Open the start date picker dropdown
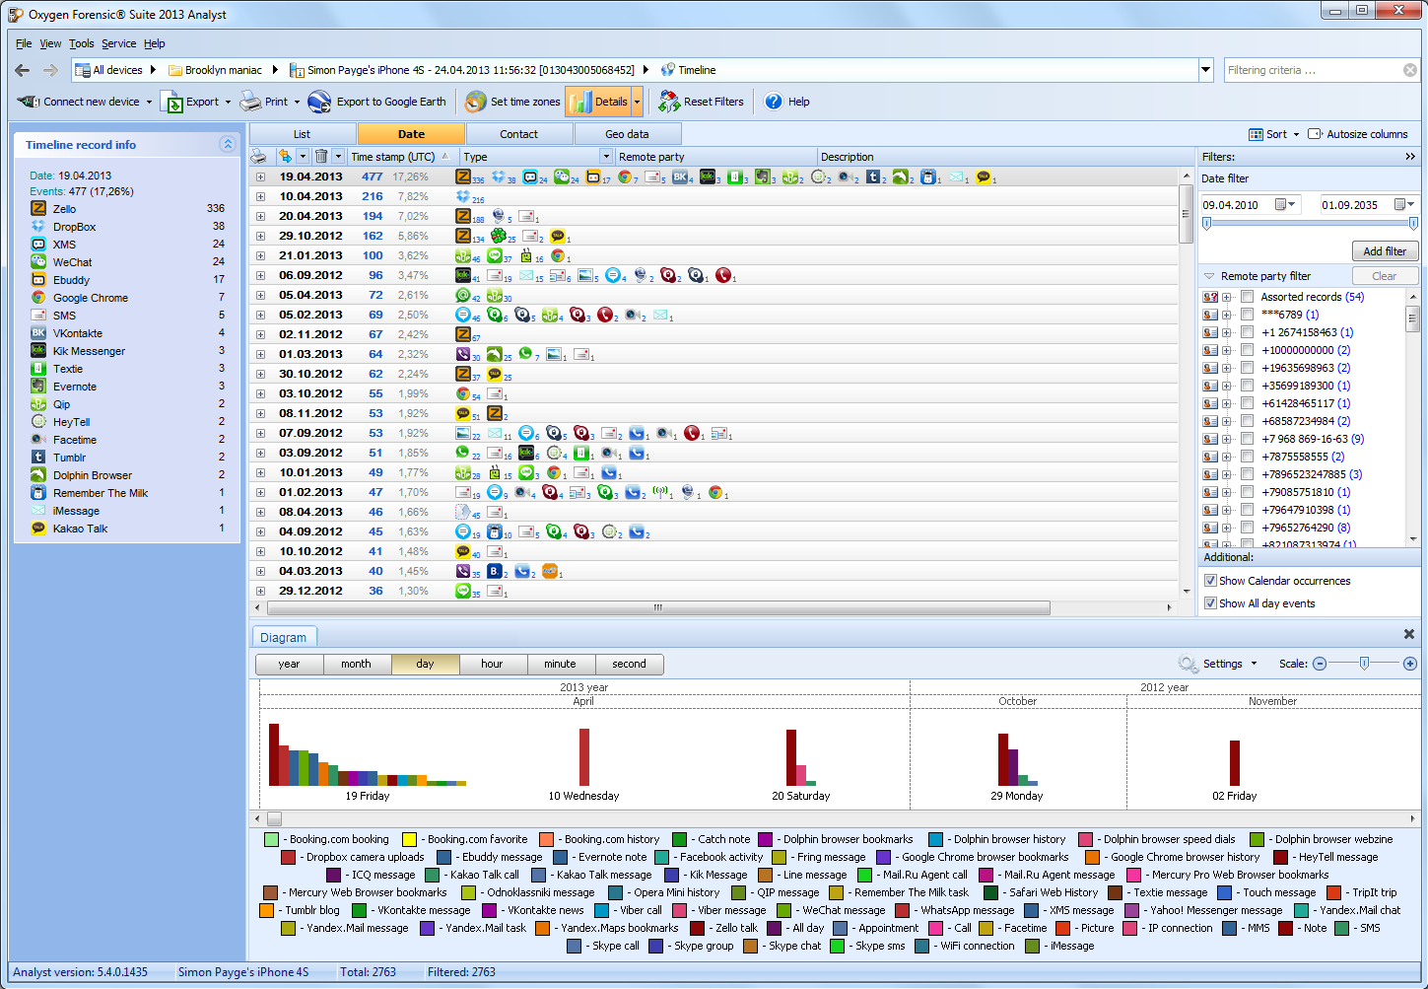The image size is (1428, 989). tap(1284, 204)
